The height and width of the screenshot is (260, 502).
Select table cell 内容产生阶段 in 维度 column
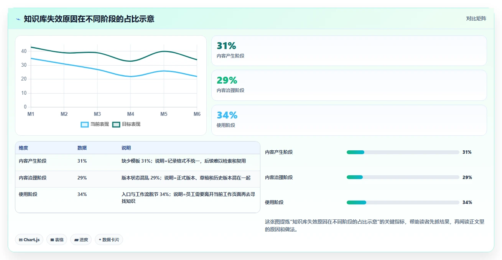(x=33, y=161)
